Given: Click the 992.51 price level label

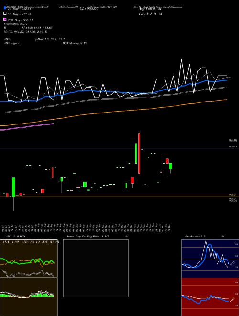Looking at the screenshot, I should [x=233, y=147].
